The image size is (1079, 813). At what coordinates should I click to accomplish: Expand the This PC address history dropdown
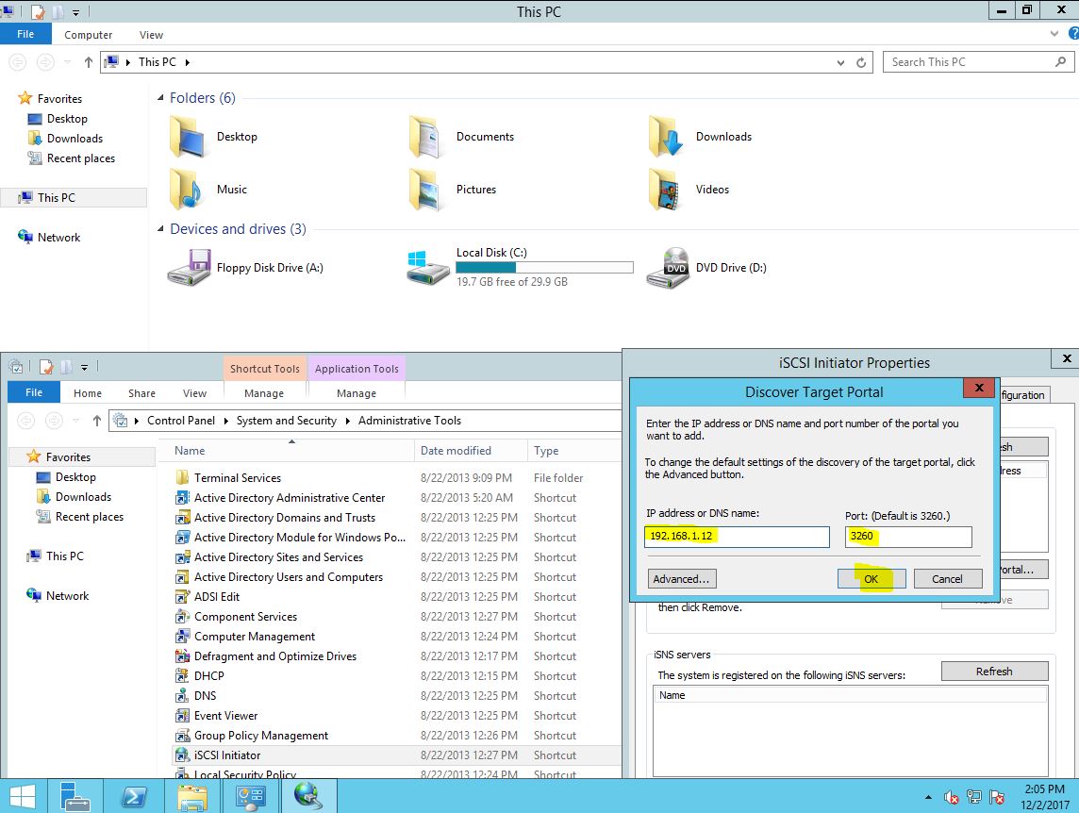tap(840, 62)
